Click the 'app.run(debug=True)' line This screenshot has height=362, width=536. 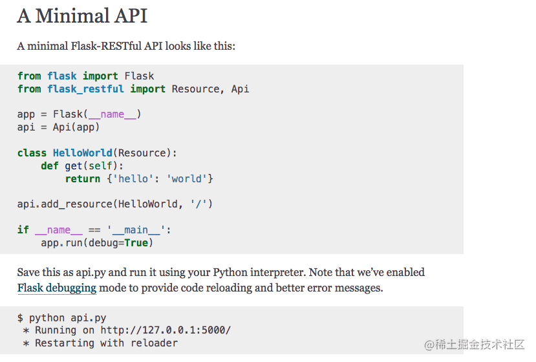(x=97, y=243)
